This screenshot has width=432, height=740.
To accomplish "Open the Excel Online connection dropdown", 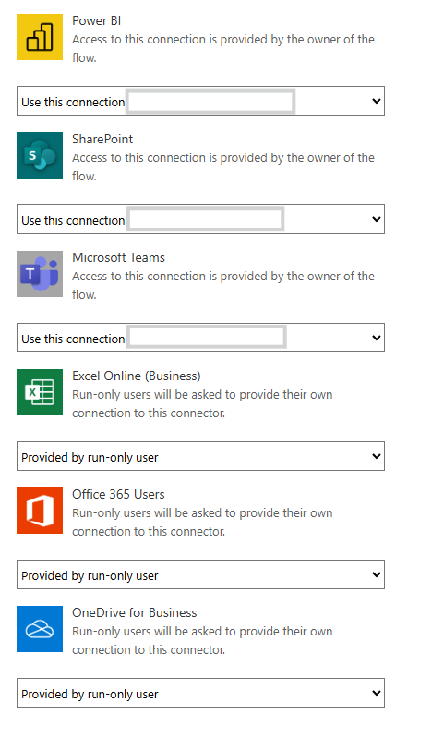I will point(200,456).
